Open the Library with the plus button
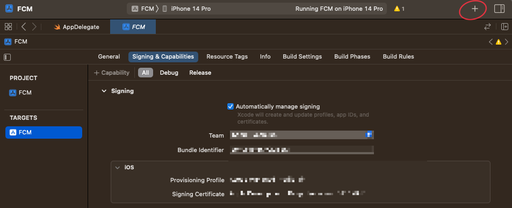 point(474,9)
